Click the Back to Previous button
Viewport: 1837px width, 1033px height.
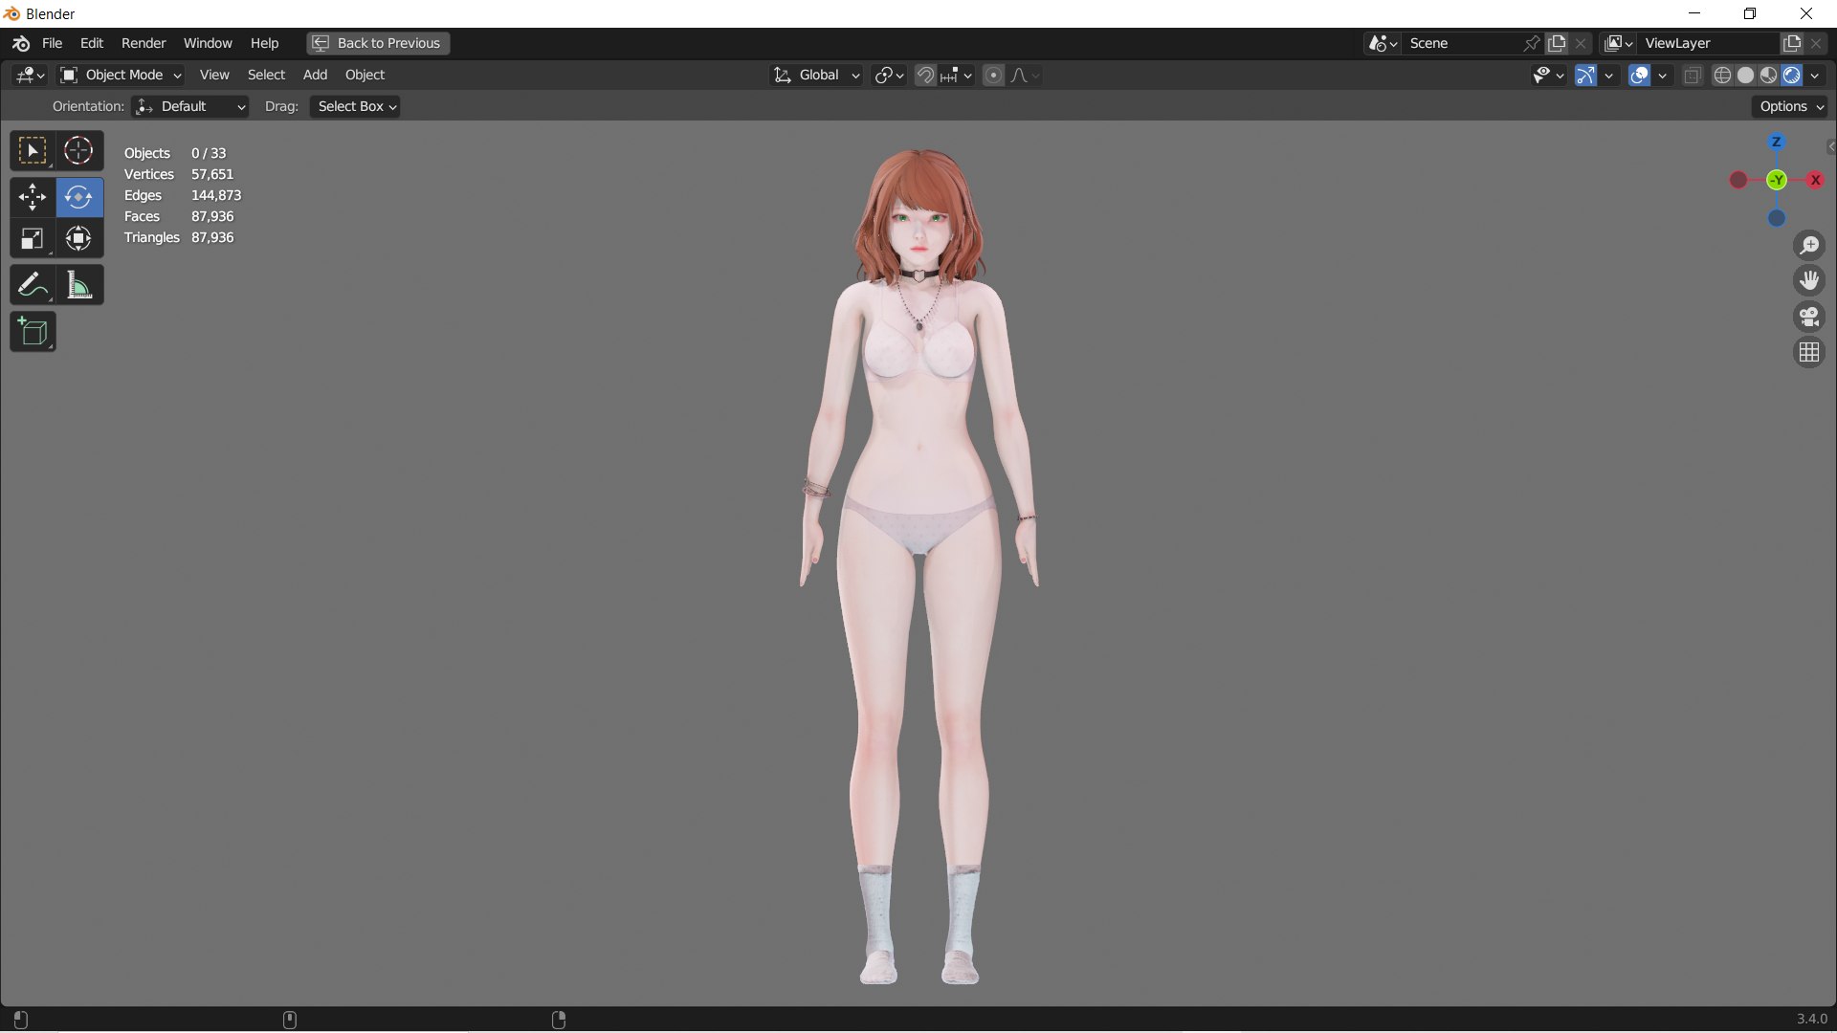coord(378,43)
